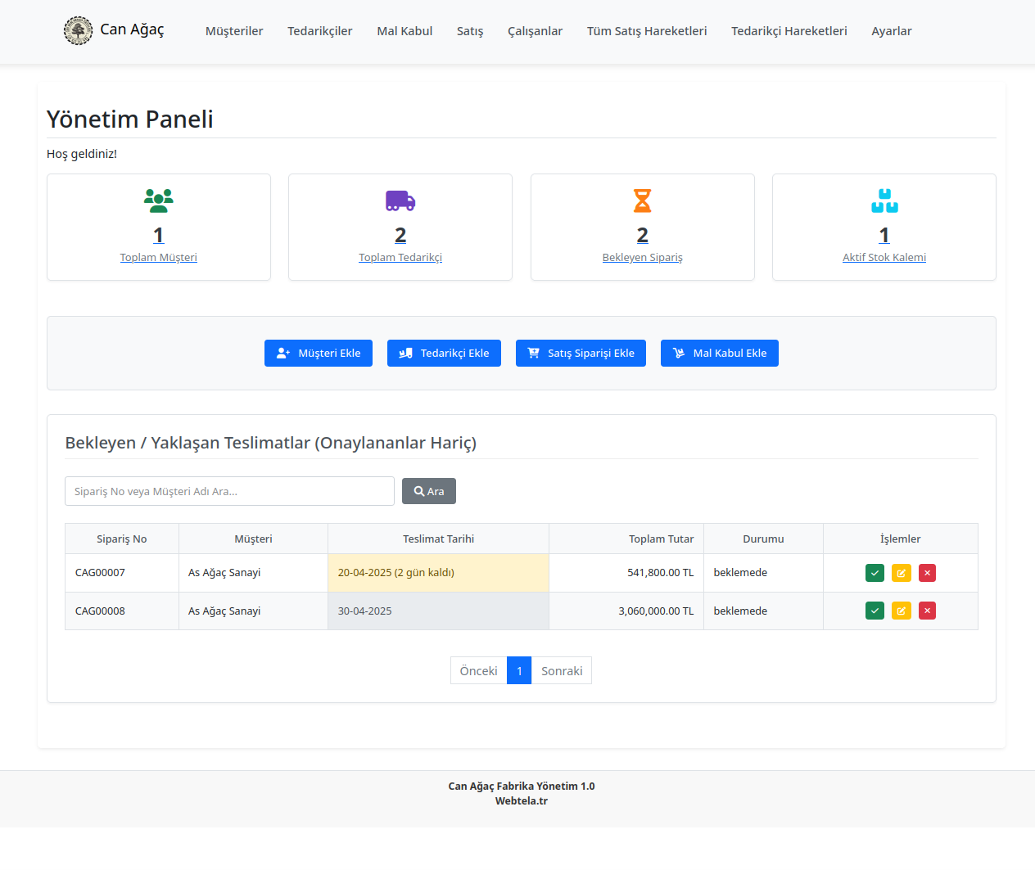Open Tüm Satış Hareketleri page
Image resolution: width=1035 pixels, height=870 pixels.
coord(647,31)
